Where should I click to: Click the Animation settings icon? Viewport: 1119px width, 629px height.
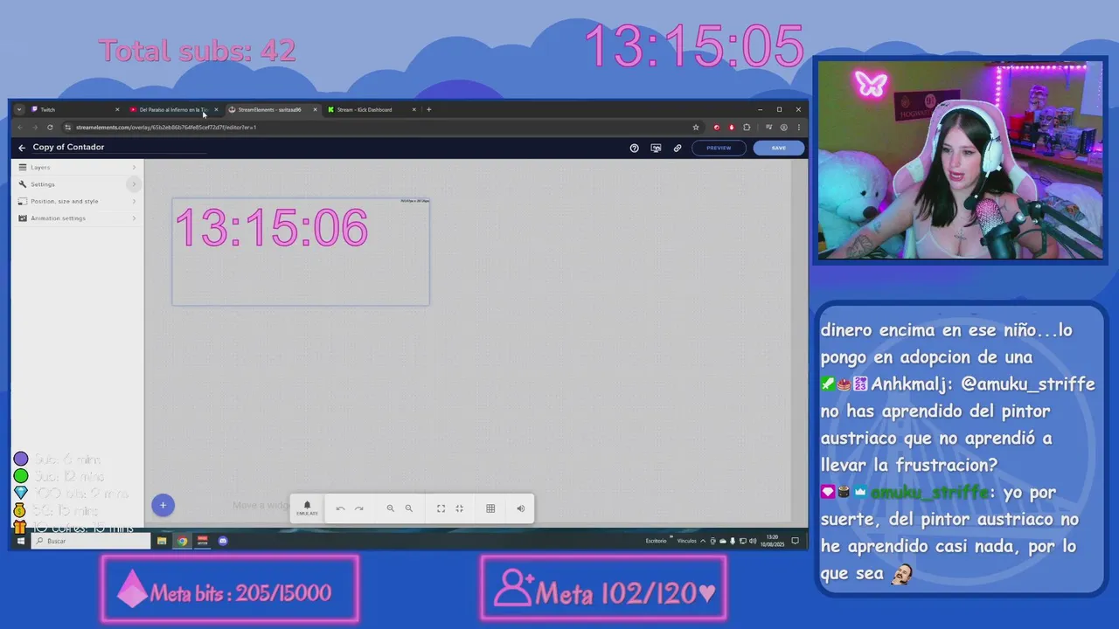(23, 218)
